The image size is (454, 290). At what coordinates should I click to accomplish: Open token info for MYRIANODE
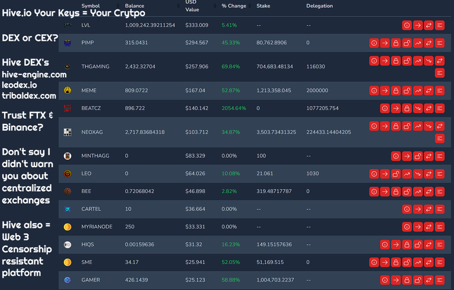click(407, 227)
